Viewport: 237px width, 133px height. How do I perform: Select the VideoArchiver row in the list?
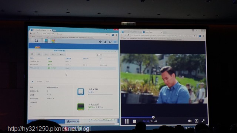(73, 68)
